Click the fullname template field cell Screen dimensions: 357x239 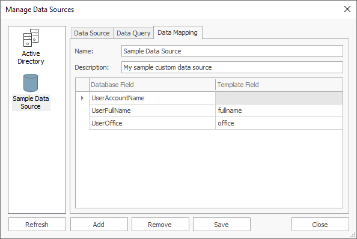click(x=279, y=110)
